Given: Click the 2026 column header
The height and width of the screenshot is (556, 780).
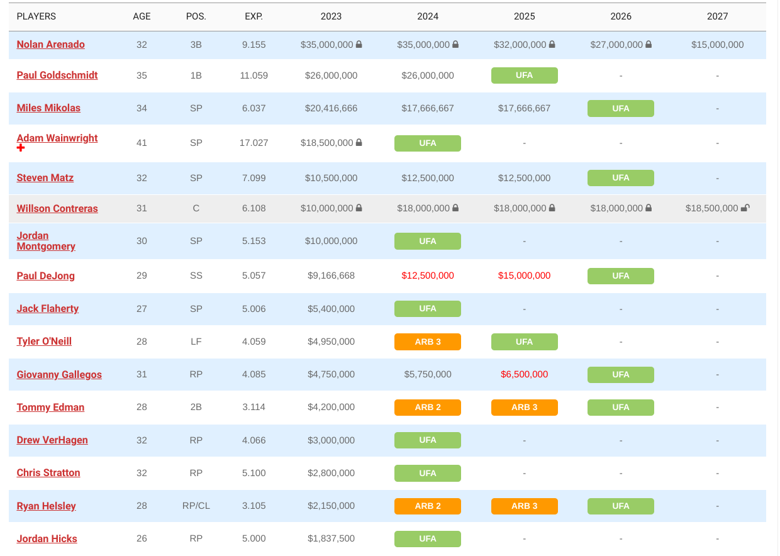Looking at the screenshot, I should (x=621, y=16).
